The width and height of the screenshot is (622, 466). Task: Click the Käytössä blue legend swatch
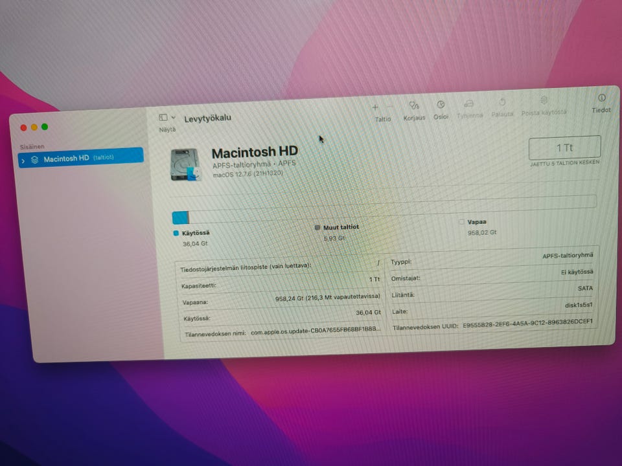(x=176, y=234)
